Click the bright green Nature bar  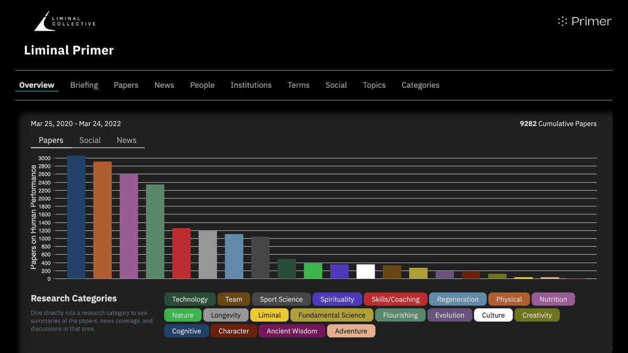click(x=313, y=271)
